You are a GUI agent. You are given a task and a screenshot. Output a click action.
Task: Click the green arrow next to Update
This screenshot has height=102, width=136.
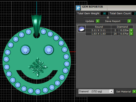coord(98,21)
